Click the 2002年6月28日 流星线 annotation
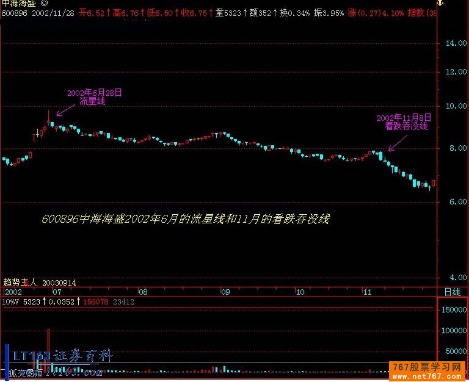469x382 pixels. click(94, 97)
